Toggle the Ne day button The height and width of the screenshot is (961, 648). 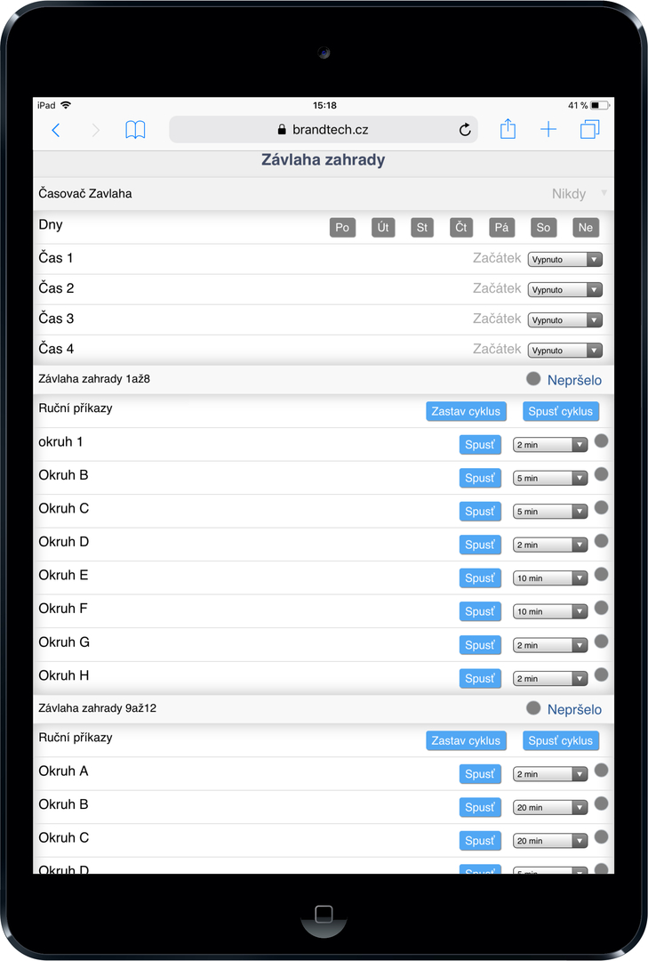point(586,228)
